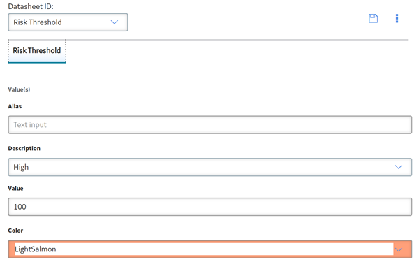Viewport: 419px width, 278px height.
Task: Click the chevron arrow of Description field
Action: click(x=399, y=167)
